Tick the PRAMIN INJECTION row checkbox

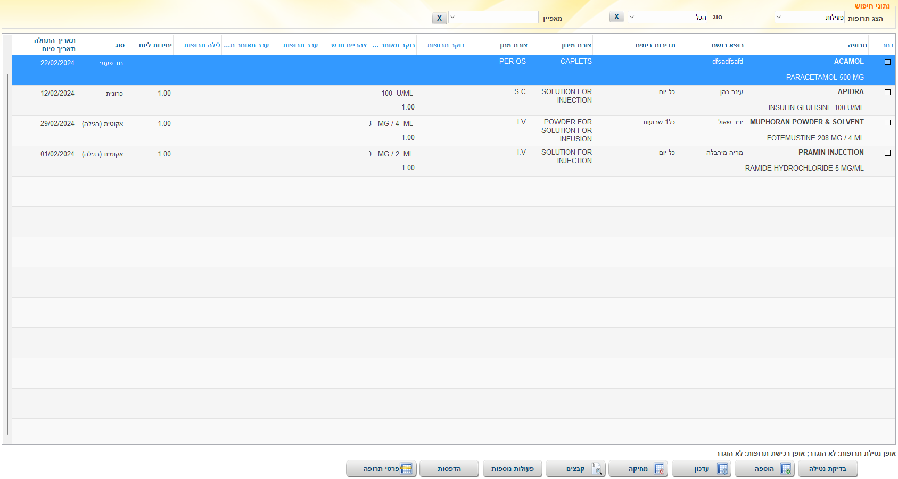[887, 153]
